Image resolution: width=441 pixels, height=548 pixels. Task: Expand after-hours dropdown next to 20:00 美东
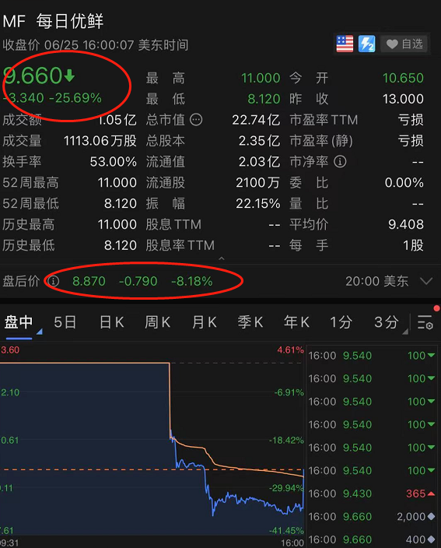tap(426, 281)
